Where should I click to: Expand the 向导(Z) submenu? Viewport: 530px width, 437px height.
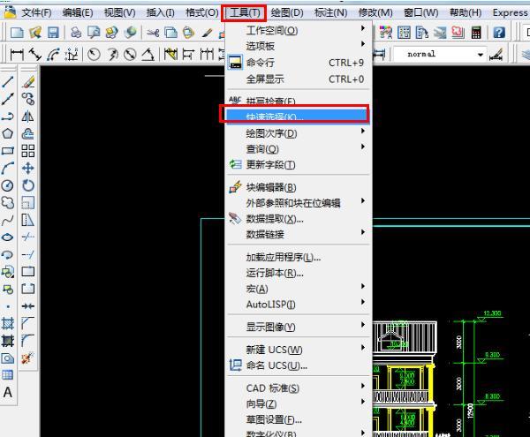pyautogui.click(x=298, y=403)
